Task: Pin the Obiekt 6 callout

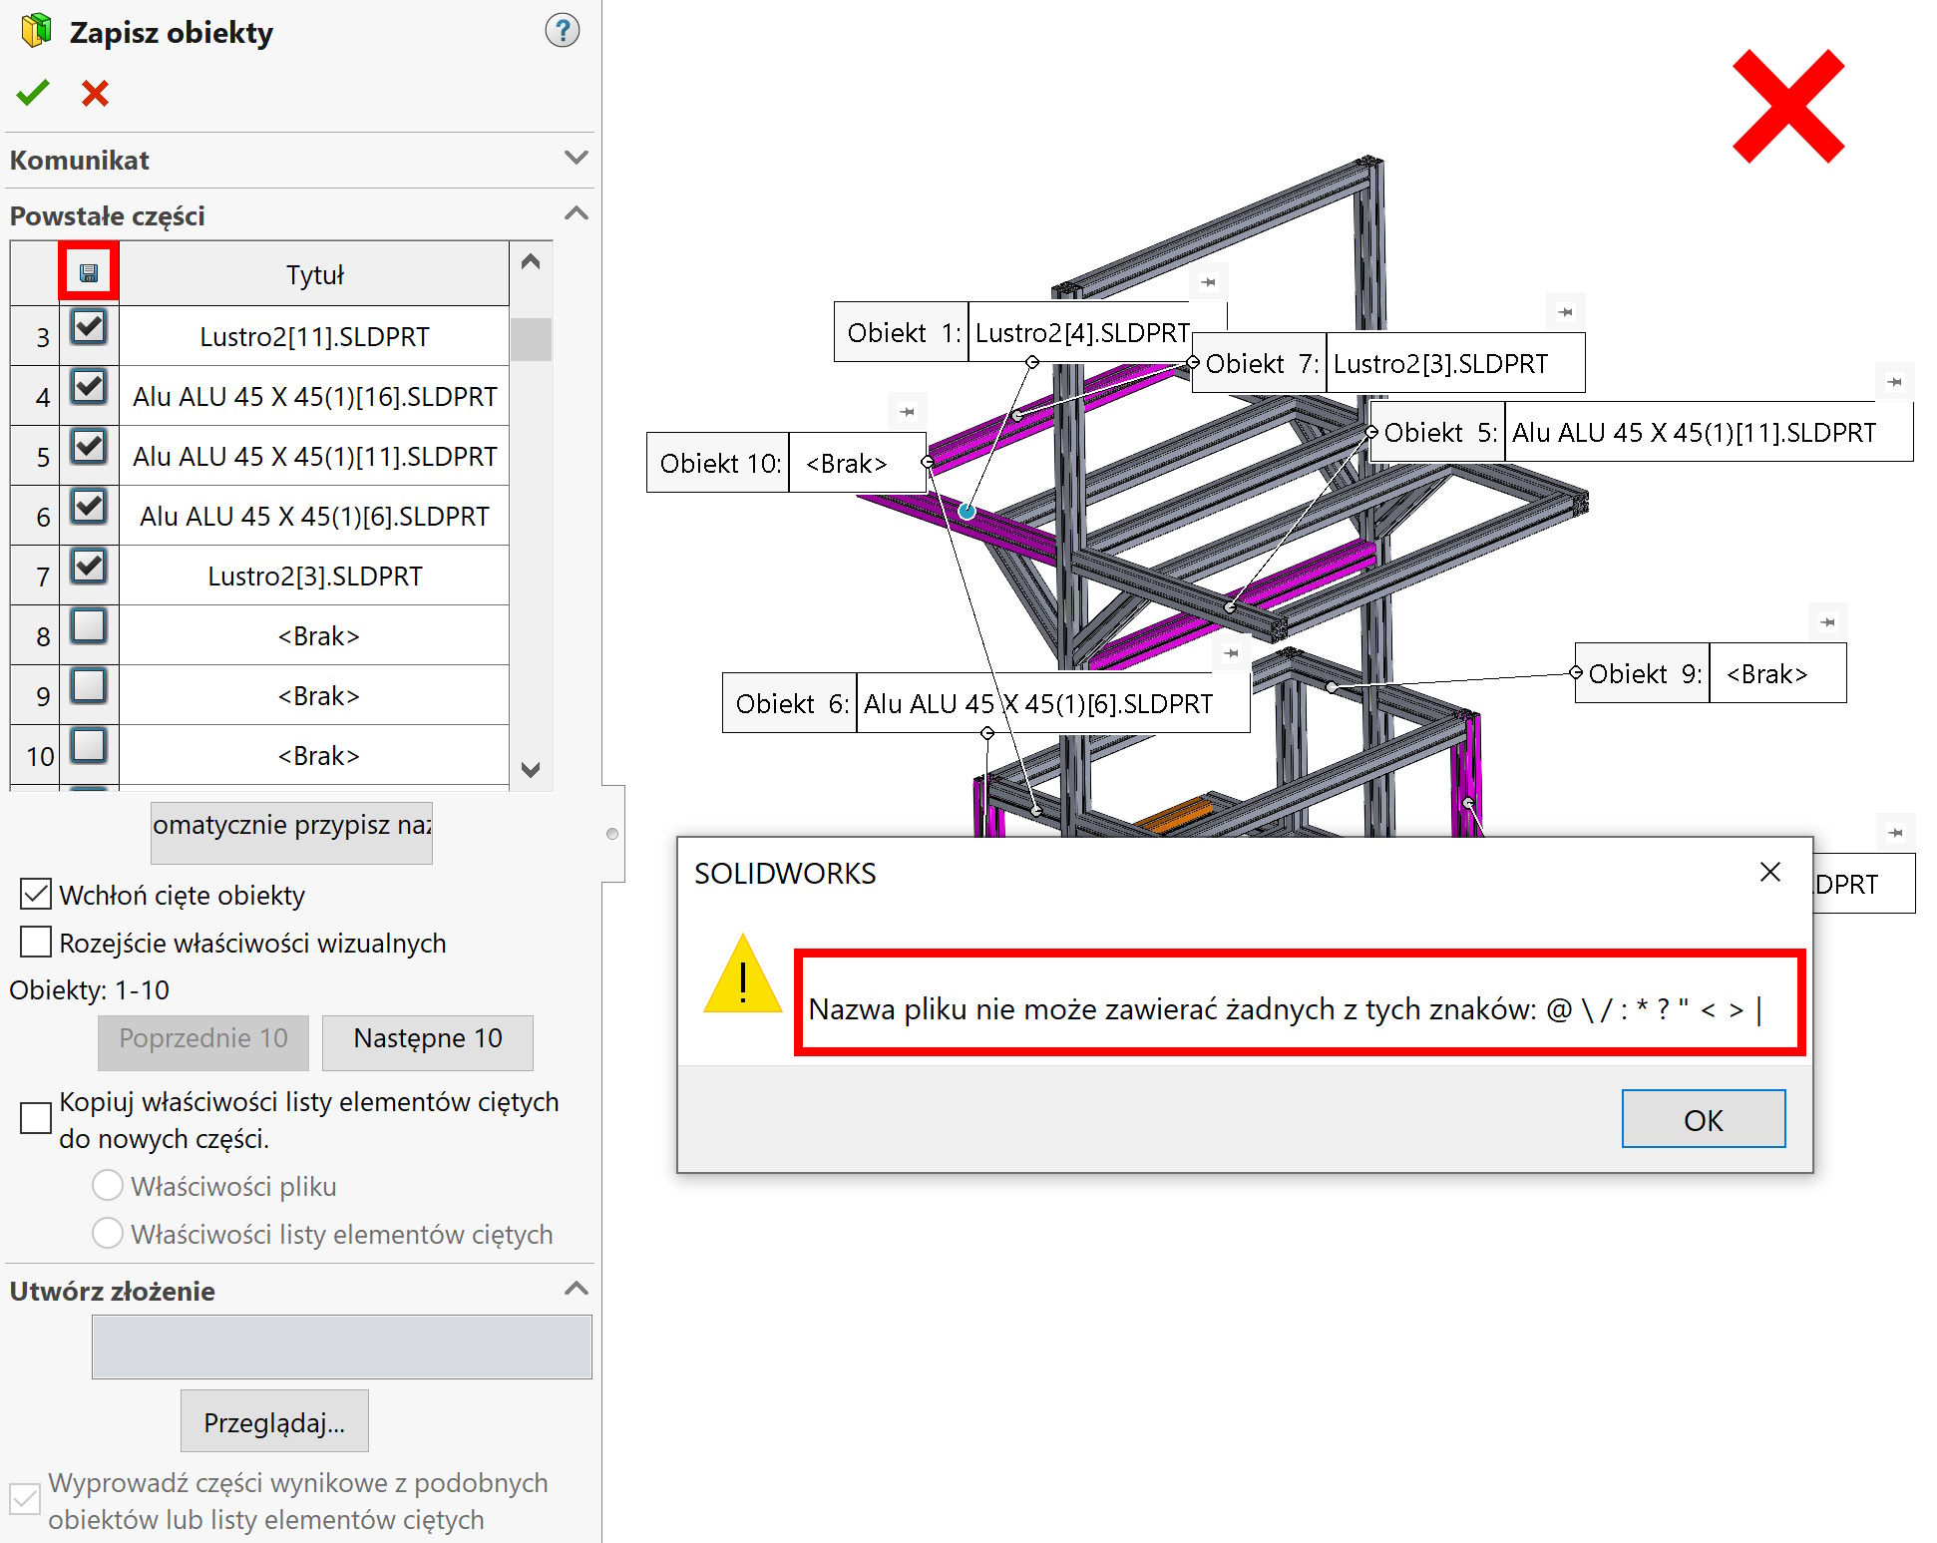Action: (1231, 653)
